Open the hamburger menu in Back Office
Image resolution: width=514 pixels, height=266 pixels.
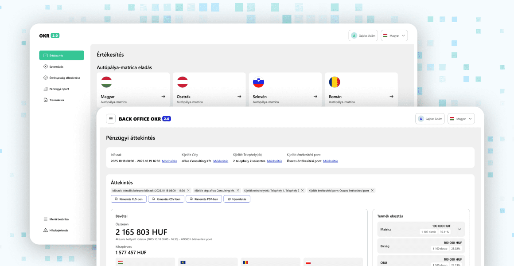[110, 119]
